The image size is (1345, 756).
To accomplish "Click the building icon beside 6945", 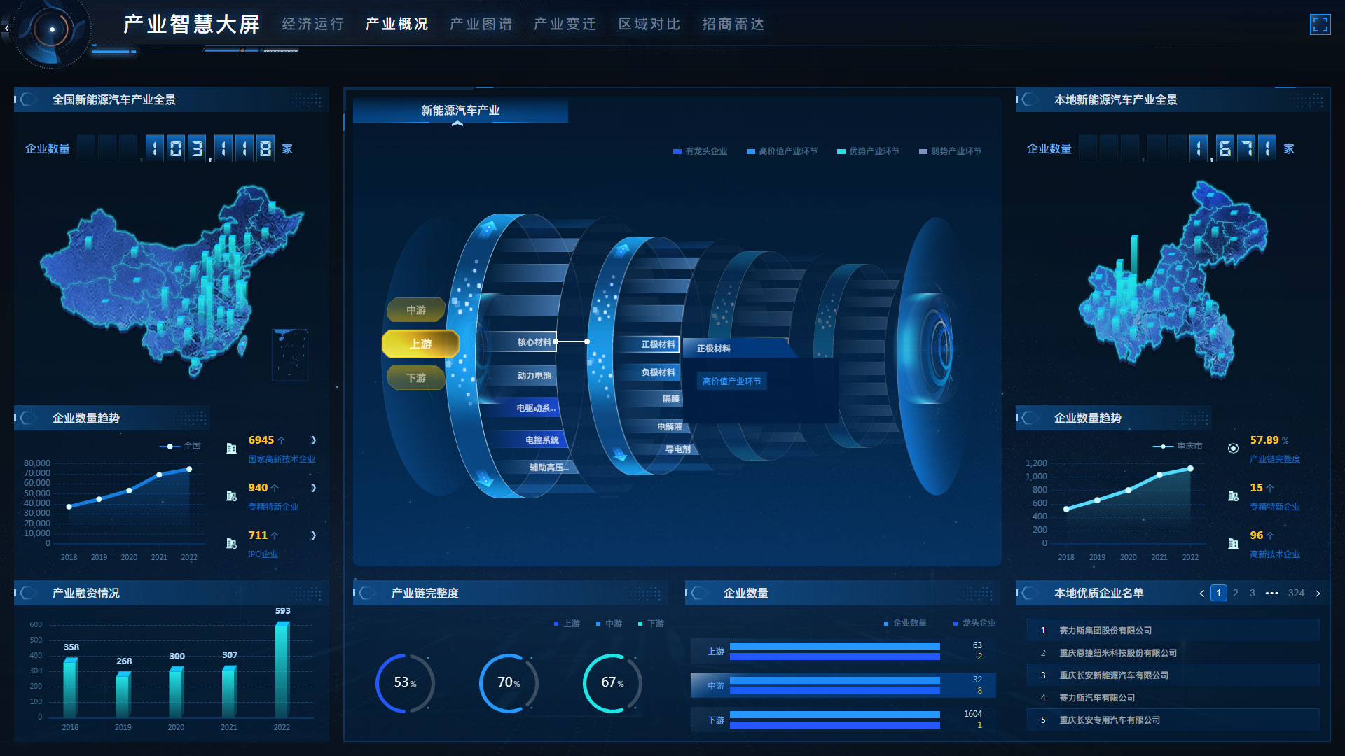I will [x=231, y=448].
